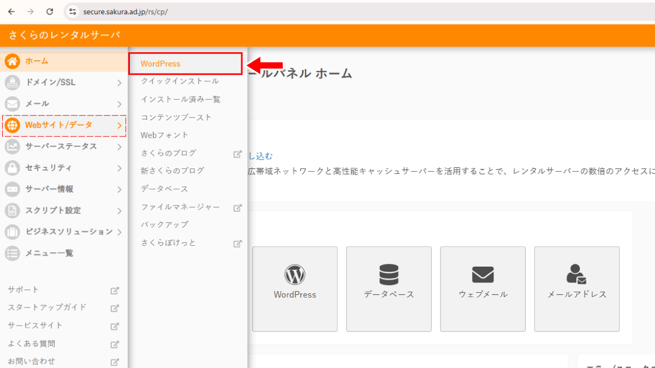This screenshot has height=368, width=655.
Task: Click the サーバーステータス chart icon
Action: [13, 147]
